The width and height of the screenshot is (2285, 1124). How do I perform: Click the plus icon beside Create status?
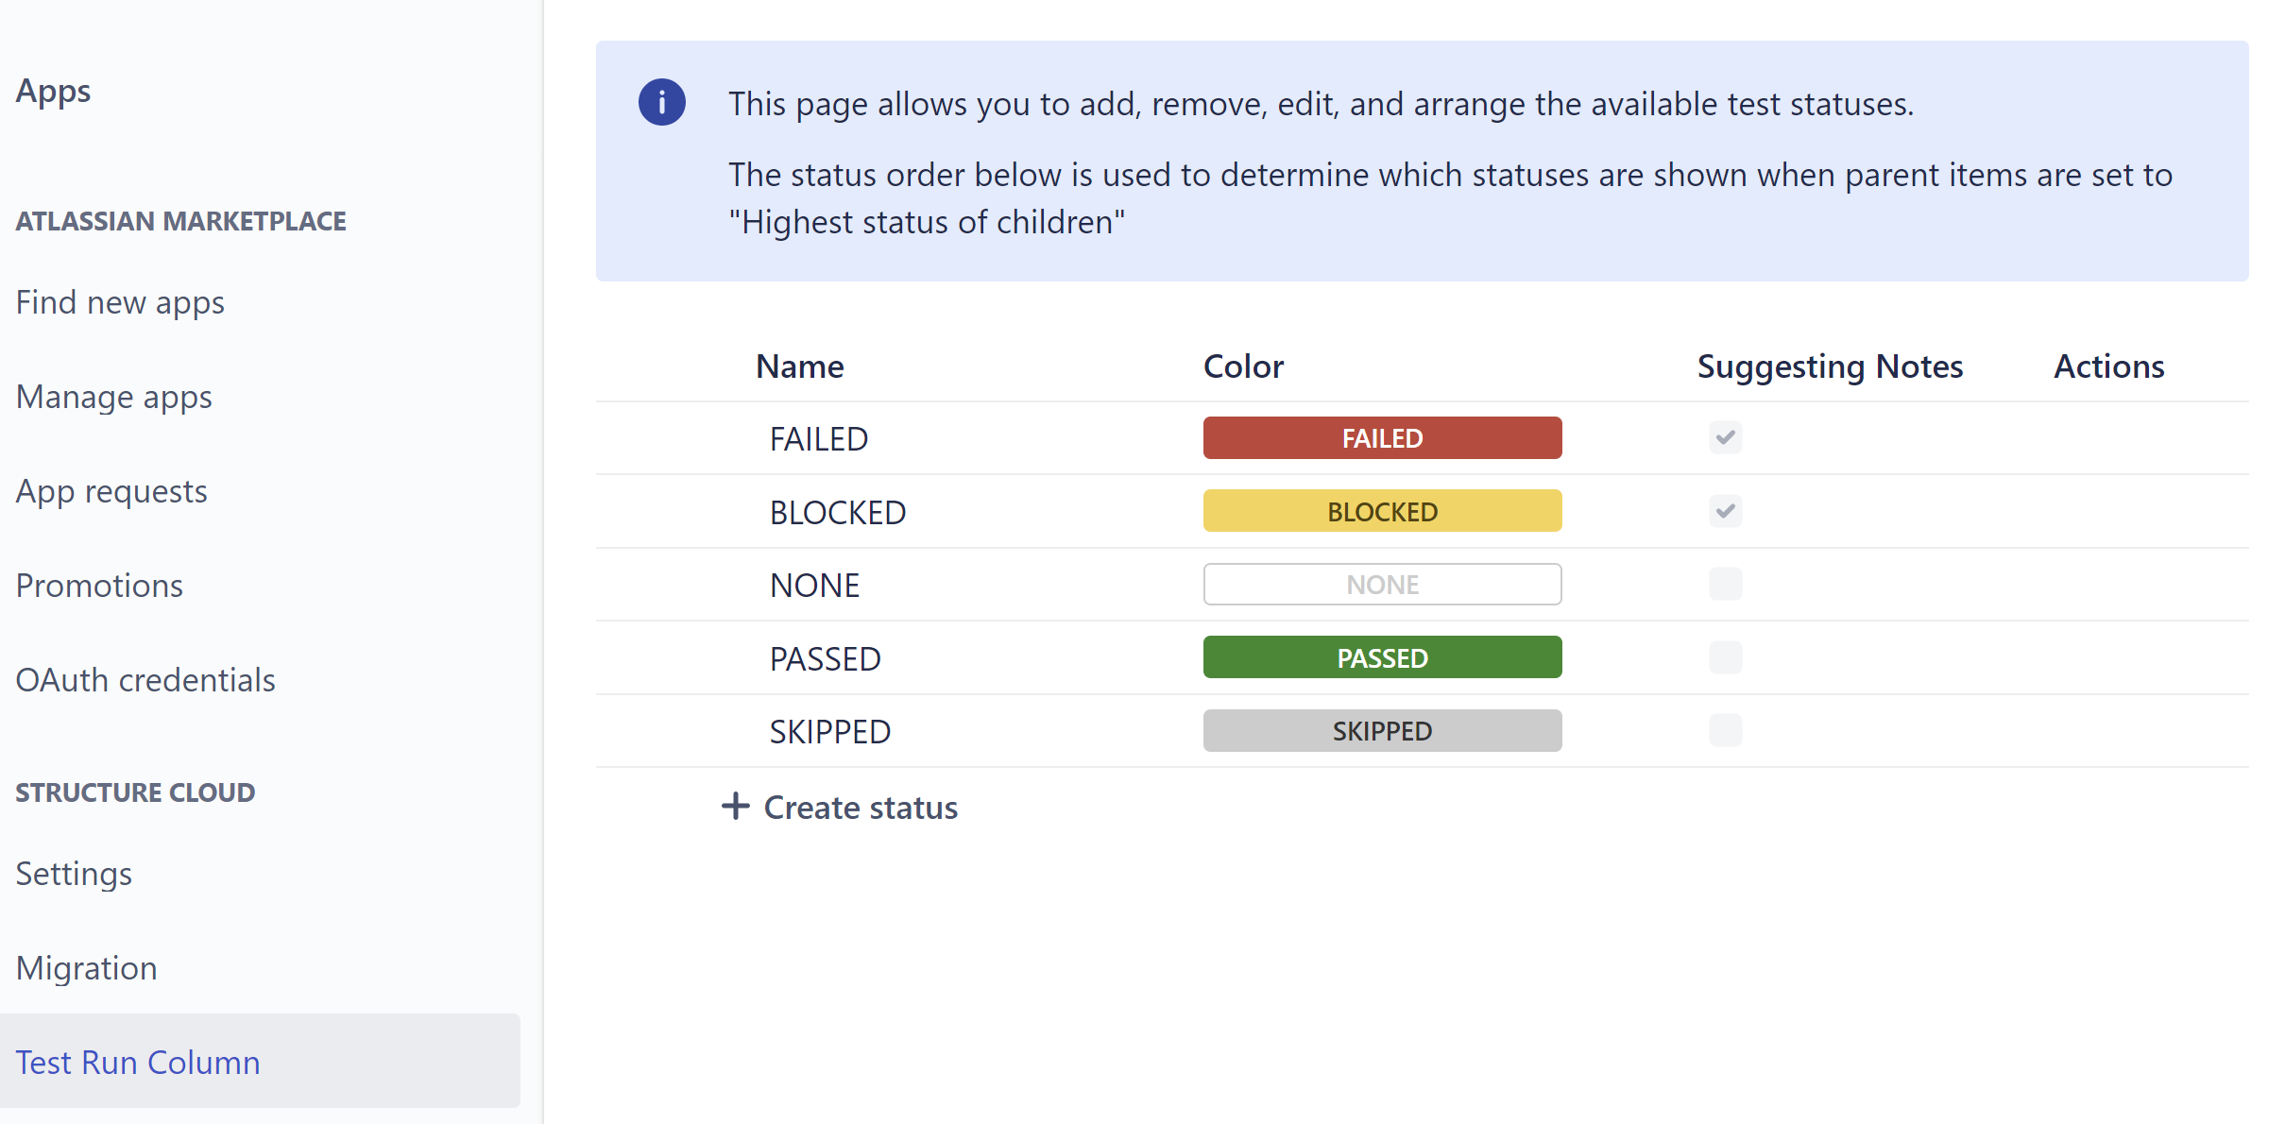click(x=736, y=807)
